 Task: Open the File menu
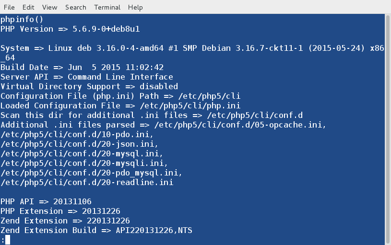pyautogui.click(x=9, y=7)
